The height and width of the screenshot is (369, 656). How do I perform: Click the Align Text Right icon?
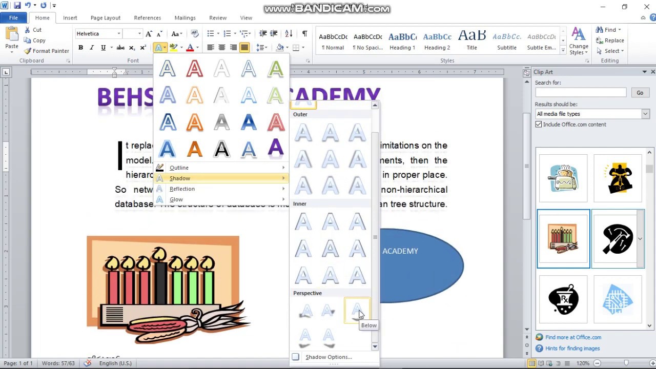[233, 48]
